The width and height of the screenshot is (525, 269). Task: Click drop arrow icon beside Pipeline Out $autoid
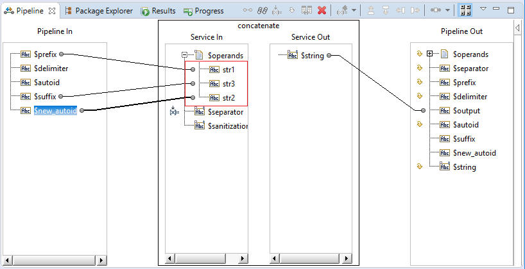click(419, 124)
